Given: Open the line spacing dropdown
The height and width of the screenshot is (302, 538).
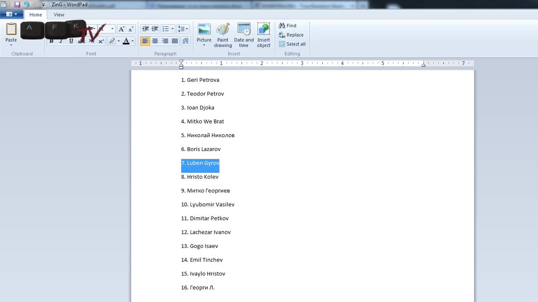Looking at the screenshot, I should pyautogui.click(x=183, y=29).
